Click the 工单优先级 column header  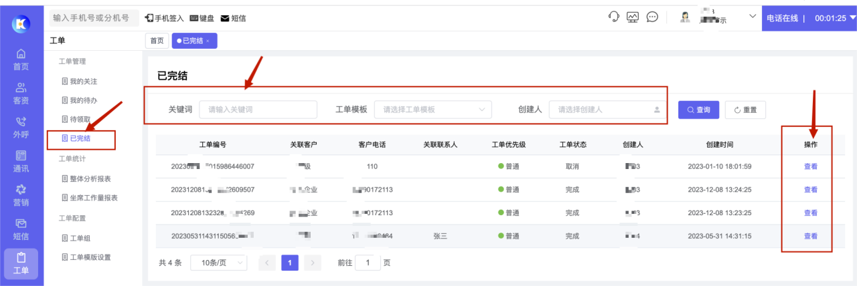509,144
